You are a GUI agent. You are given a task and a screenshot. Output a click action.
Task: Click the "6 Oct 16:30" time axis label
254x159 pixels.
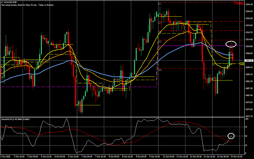(x=74, y=157)
